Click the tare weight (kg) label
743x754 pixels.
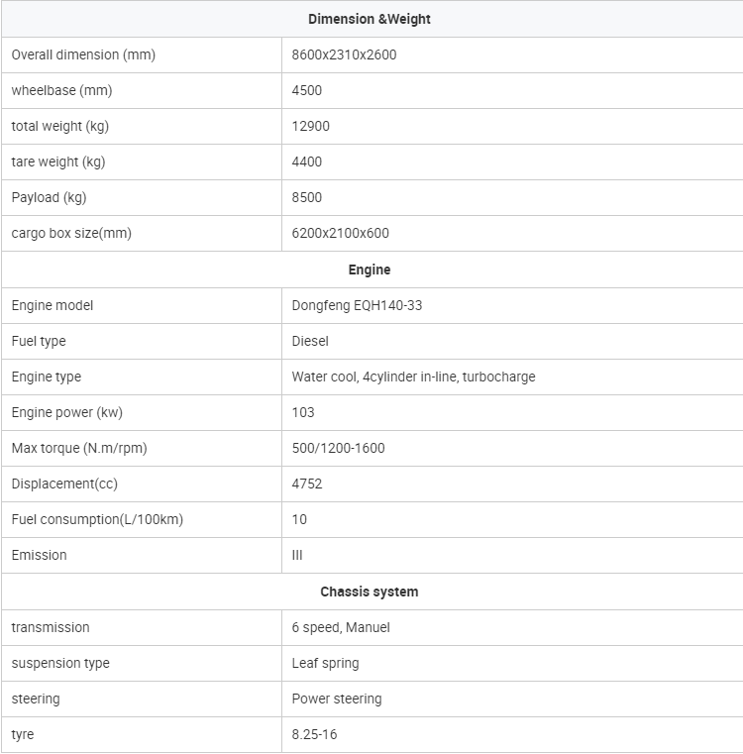[58, 162]
